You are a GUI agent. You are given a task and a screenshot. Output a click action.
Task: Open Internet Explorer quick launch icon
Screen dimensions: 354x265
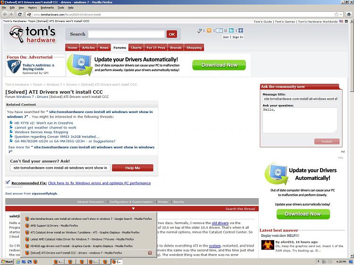pyautogui.click(x=18, y=262)
